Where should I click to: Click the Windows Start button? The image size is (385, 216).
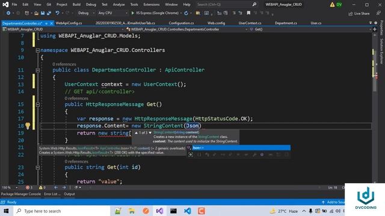(x=6, y=211)
